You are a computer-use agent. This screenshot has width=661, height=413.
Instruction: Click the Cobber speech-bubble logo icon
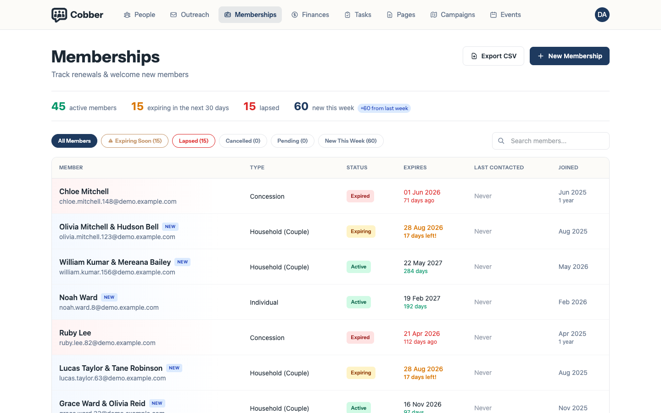(59, 15)
